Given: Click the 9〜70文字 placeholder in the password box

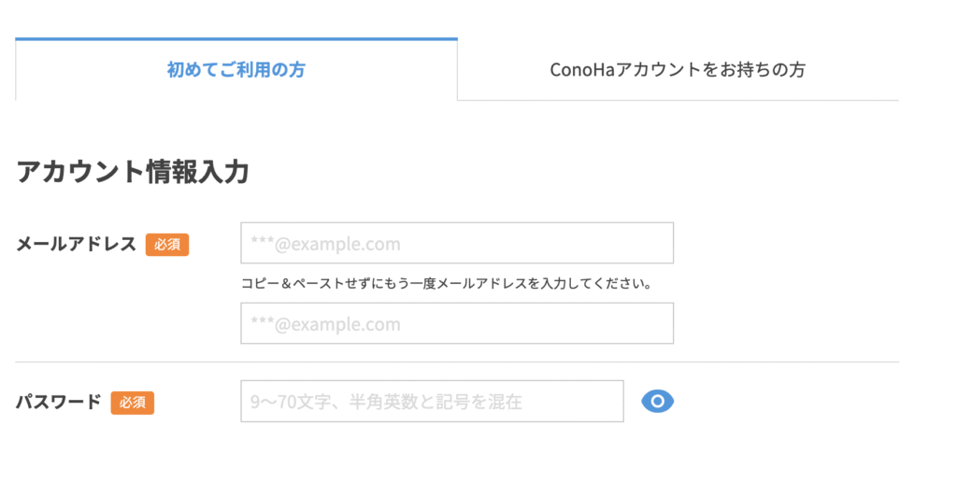Looking at the screenshot, I should pyautogui.click(x=386, y=402).
